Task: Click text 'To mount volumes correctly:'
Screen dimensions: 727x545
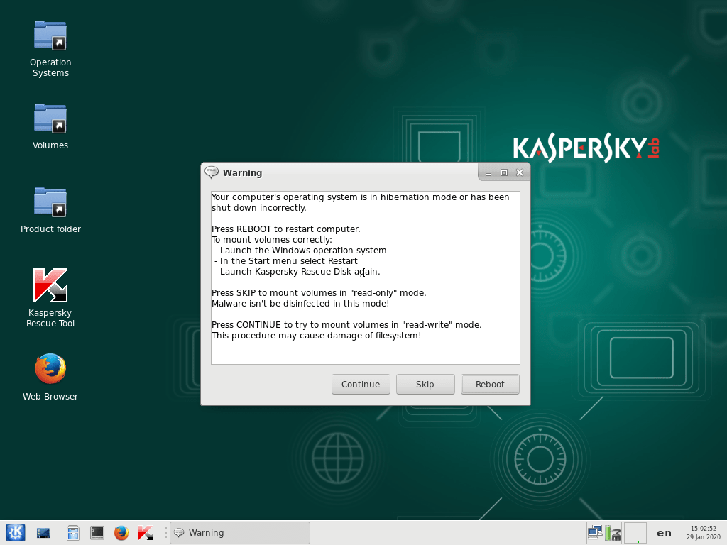Action: click(272, 240)
